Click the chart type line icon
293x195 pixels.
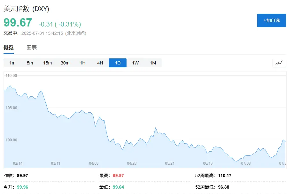click(279, 63)
